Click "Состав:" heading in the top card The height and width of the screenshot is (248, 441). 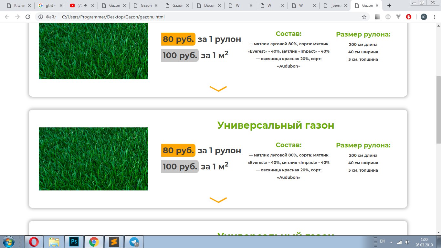point(289,34)
